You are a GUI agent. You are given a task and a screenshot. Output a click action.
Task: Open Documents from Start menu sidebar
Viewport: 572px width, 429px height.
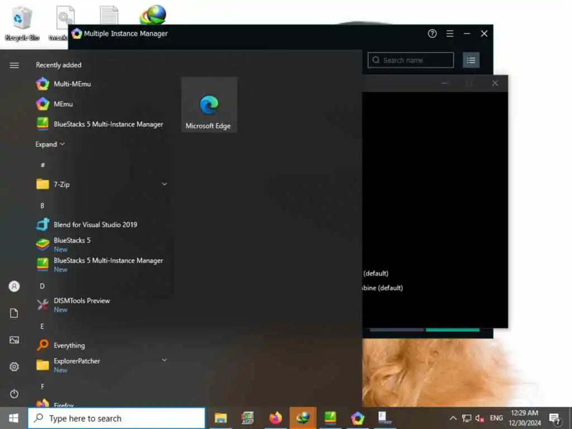point(14,313)
